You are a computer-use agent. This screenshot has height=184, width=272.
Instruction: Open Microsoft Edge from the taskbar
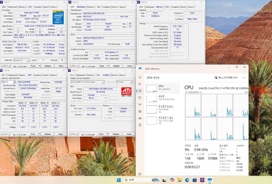[187, 180]
